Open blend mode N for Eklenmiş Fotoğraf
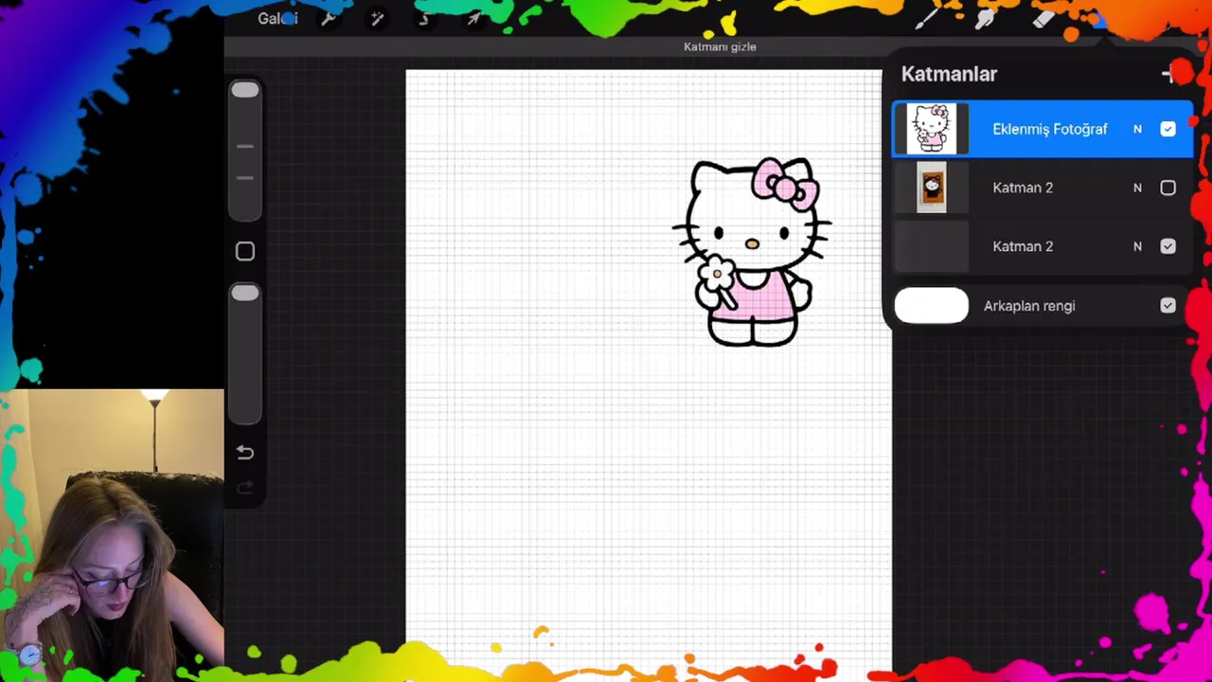Viewport: 1212px width, 682px height. point(1137,129)
